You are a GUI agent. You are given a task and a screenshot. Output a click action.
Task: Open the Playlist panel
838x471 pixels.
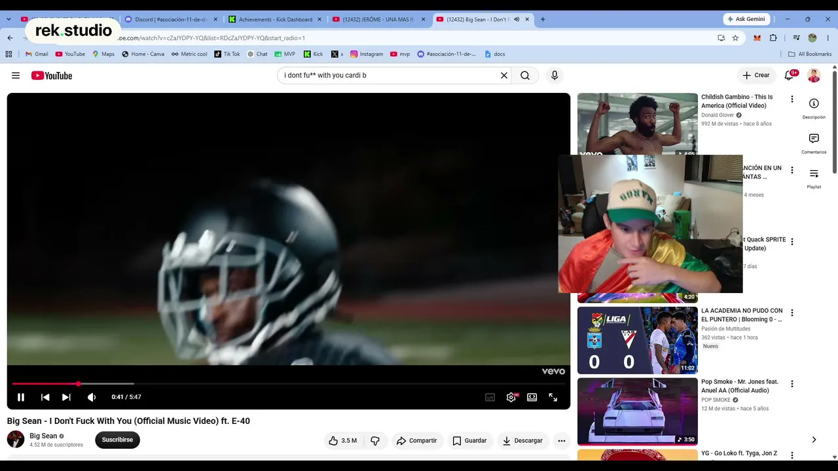(x=814, y=178)
